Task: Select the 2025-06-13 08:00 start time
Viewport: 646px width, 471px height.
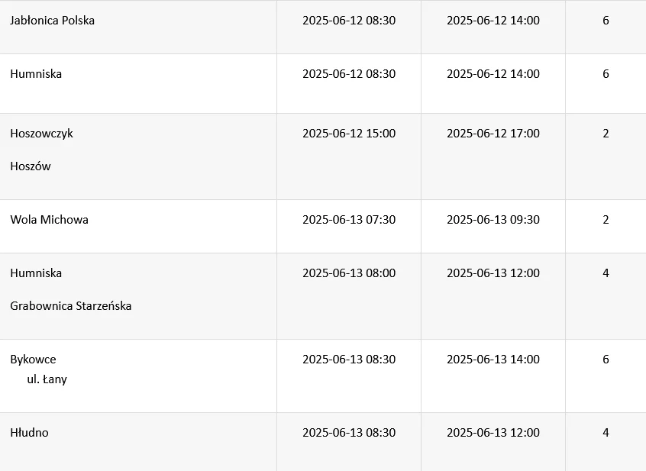Action: [x=349, y=273]
